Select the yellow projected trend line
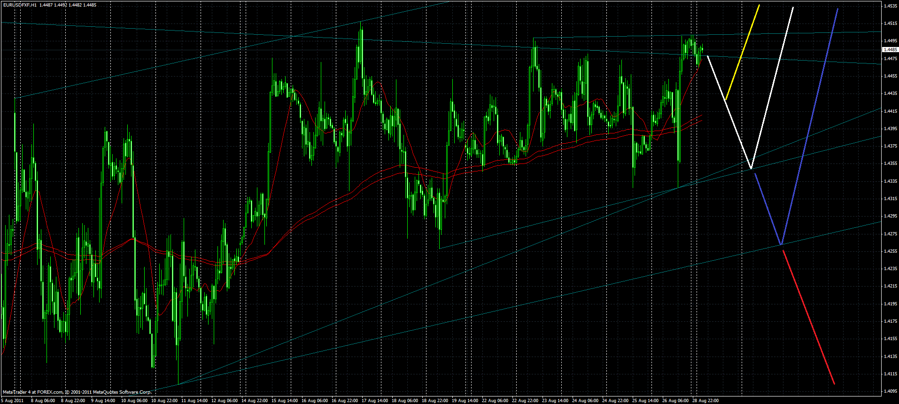The height and width of the screenshot is (404, 899). tap(743, 52)
